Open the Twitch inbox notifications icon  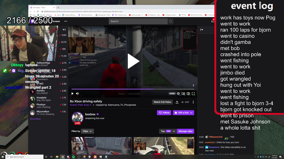[213, 21]
